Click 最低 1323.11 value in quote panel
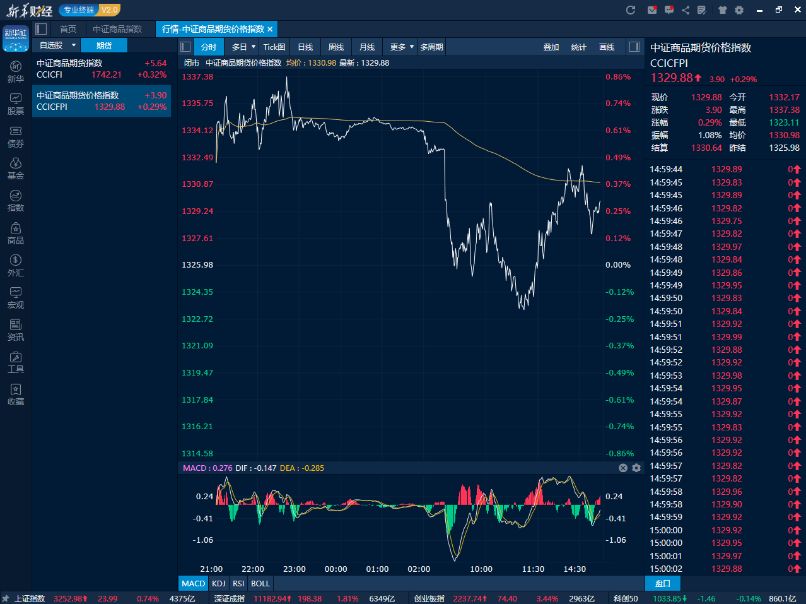The image size is (806, 604). [x=784, y=122]
